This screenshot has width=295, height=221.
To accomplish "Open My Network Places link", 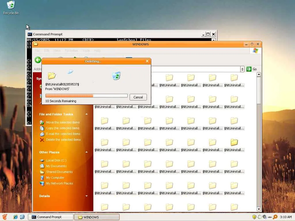I will pos(59,183).
